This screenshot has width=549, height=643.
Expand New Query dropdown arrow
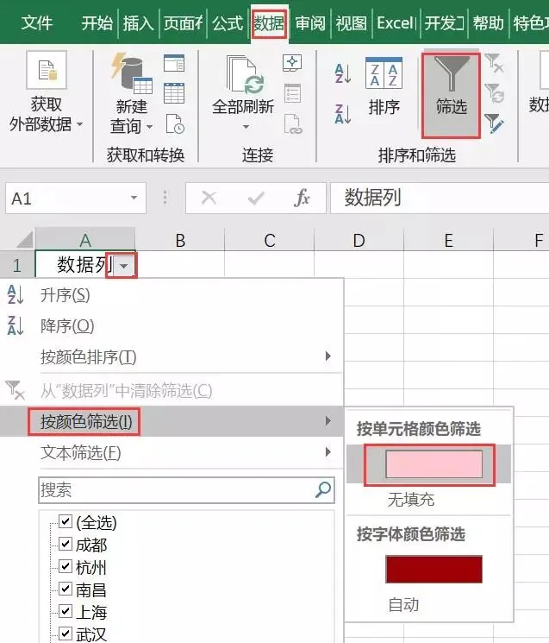[149, 127]
